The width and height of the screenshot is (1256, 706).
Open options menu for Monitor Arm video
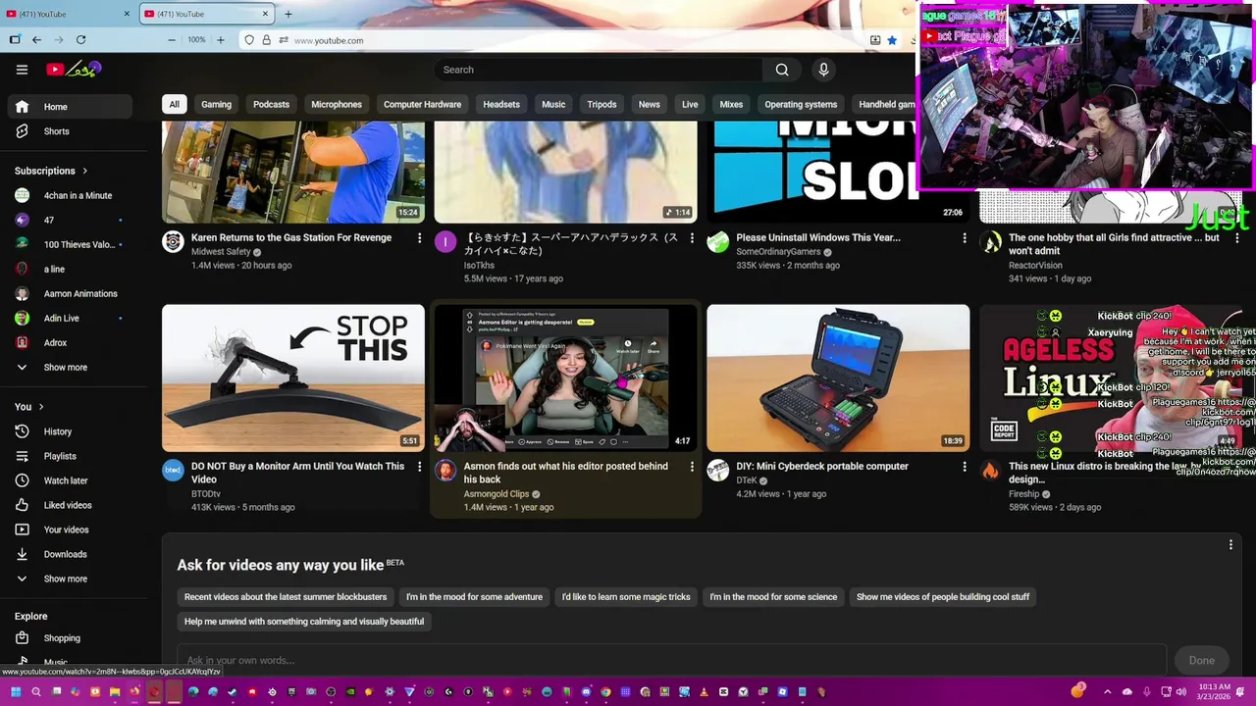419,467
